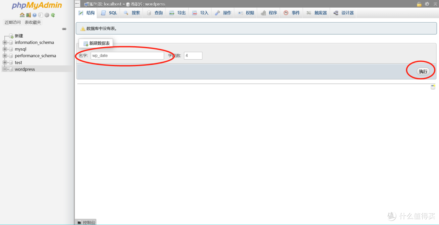Click the table name field containing wp_date
The height and width of the screenshot is (225, 439).
coord(127,56)
